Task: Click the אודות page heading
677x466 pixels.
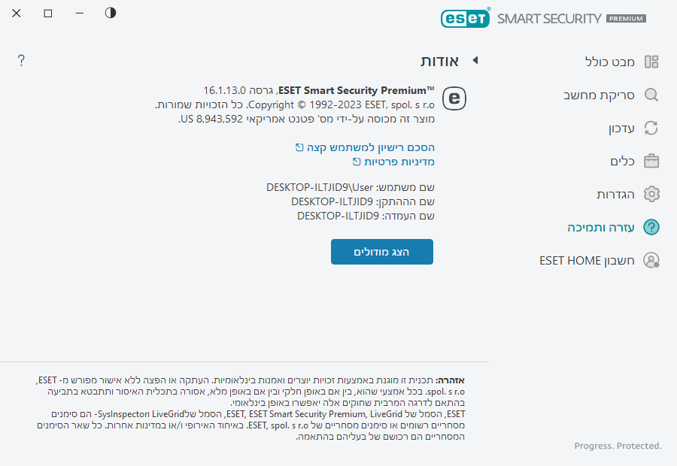Action: click(439, 61)
